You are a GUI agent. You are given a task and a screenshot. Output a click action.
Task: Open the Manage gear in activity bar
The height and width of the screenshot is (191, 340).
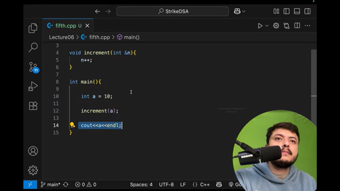33,170
